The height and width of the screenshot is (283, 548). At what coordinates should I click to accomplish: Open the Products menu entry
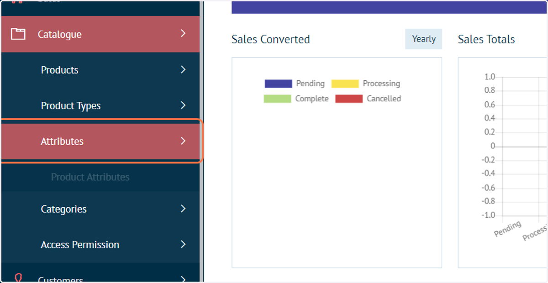[100, 70]
